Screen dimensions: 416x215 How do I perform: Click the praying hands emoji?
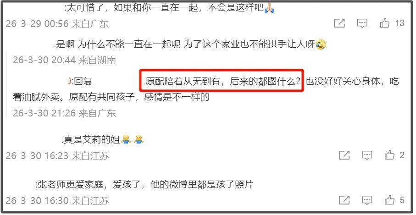point(269,8)
